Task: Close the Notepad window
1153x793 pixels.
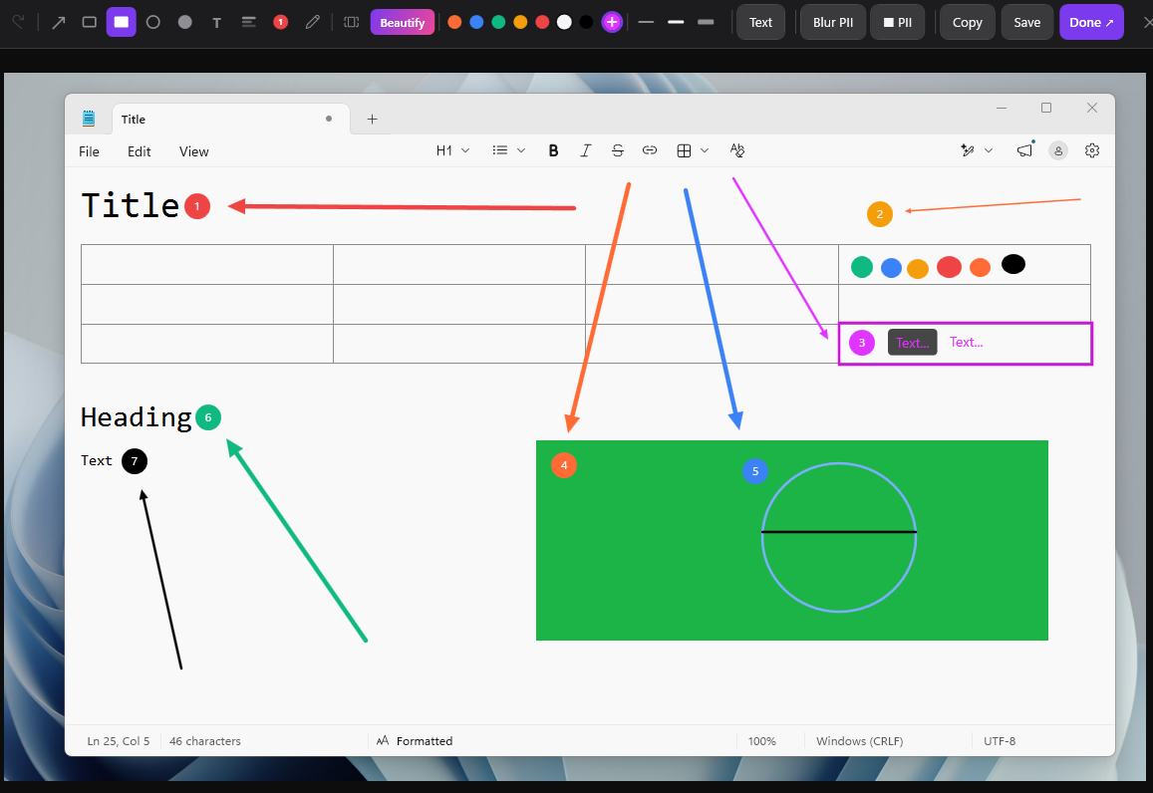Action: [1092, 108]
